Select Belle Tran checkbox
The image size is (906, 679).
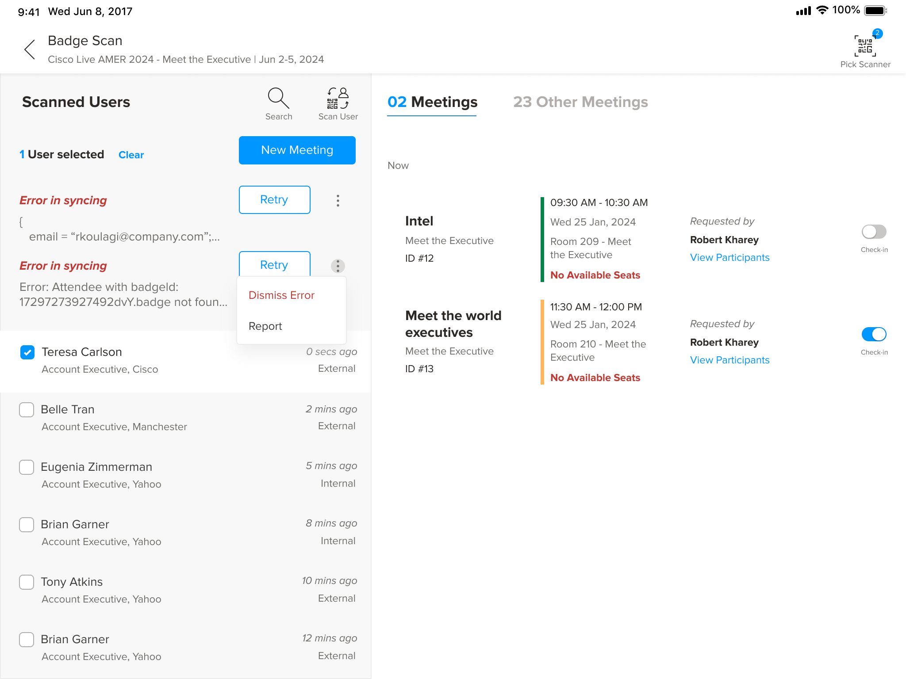(27, 410)
